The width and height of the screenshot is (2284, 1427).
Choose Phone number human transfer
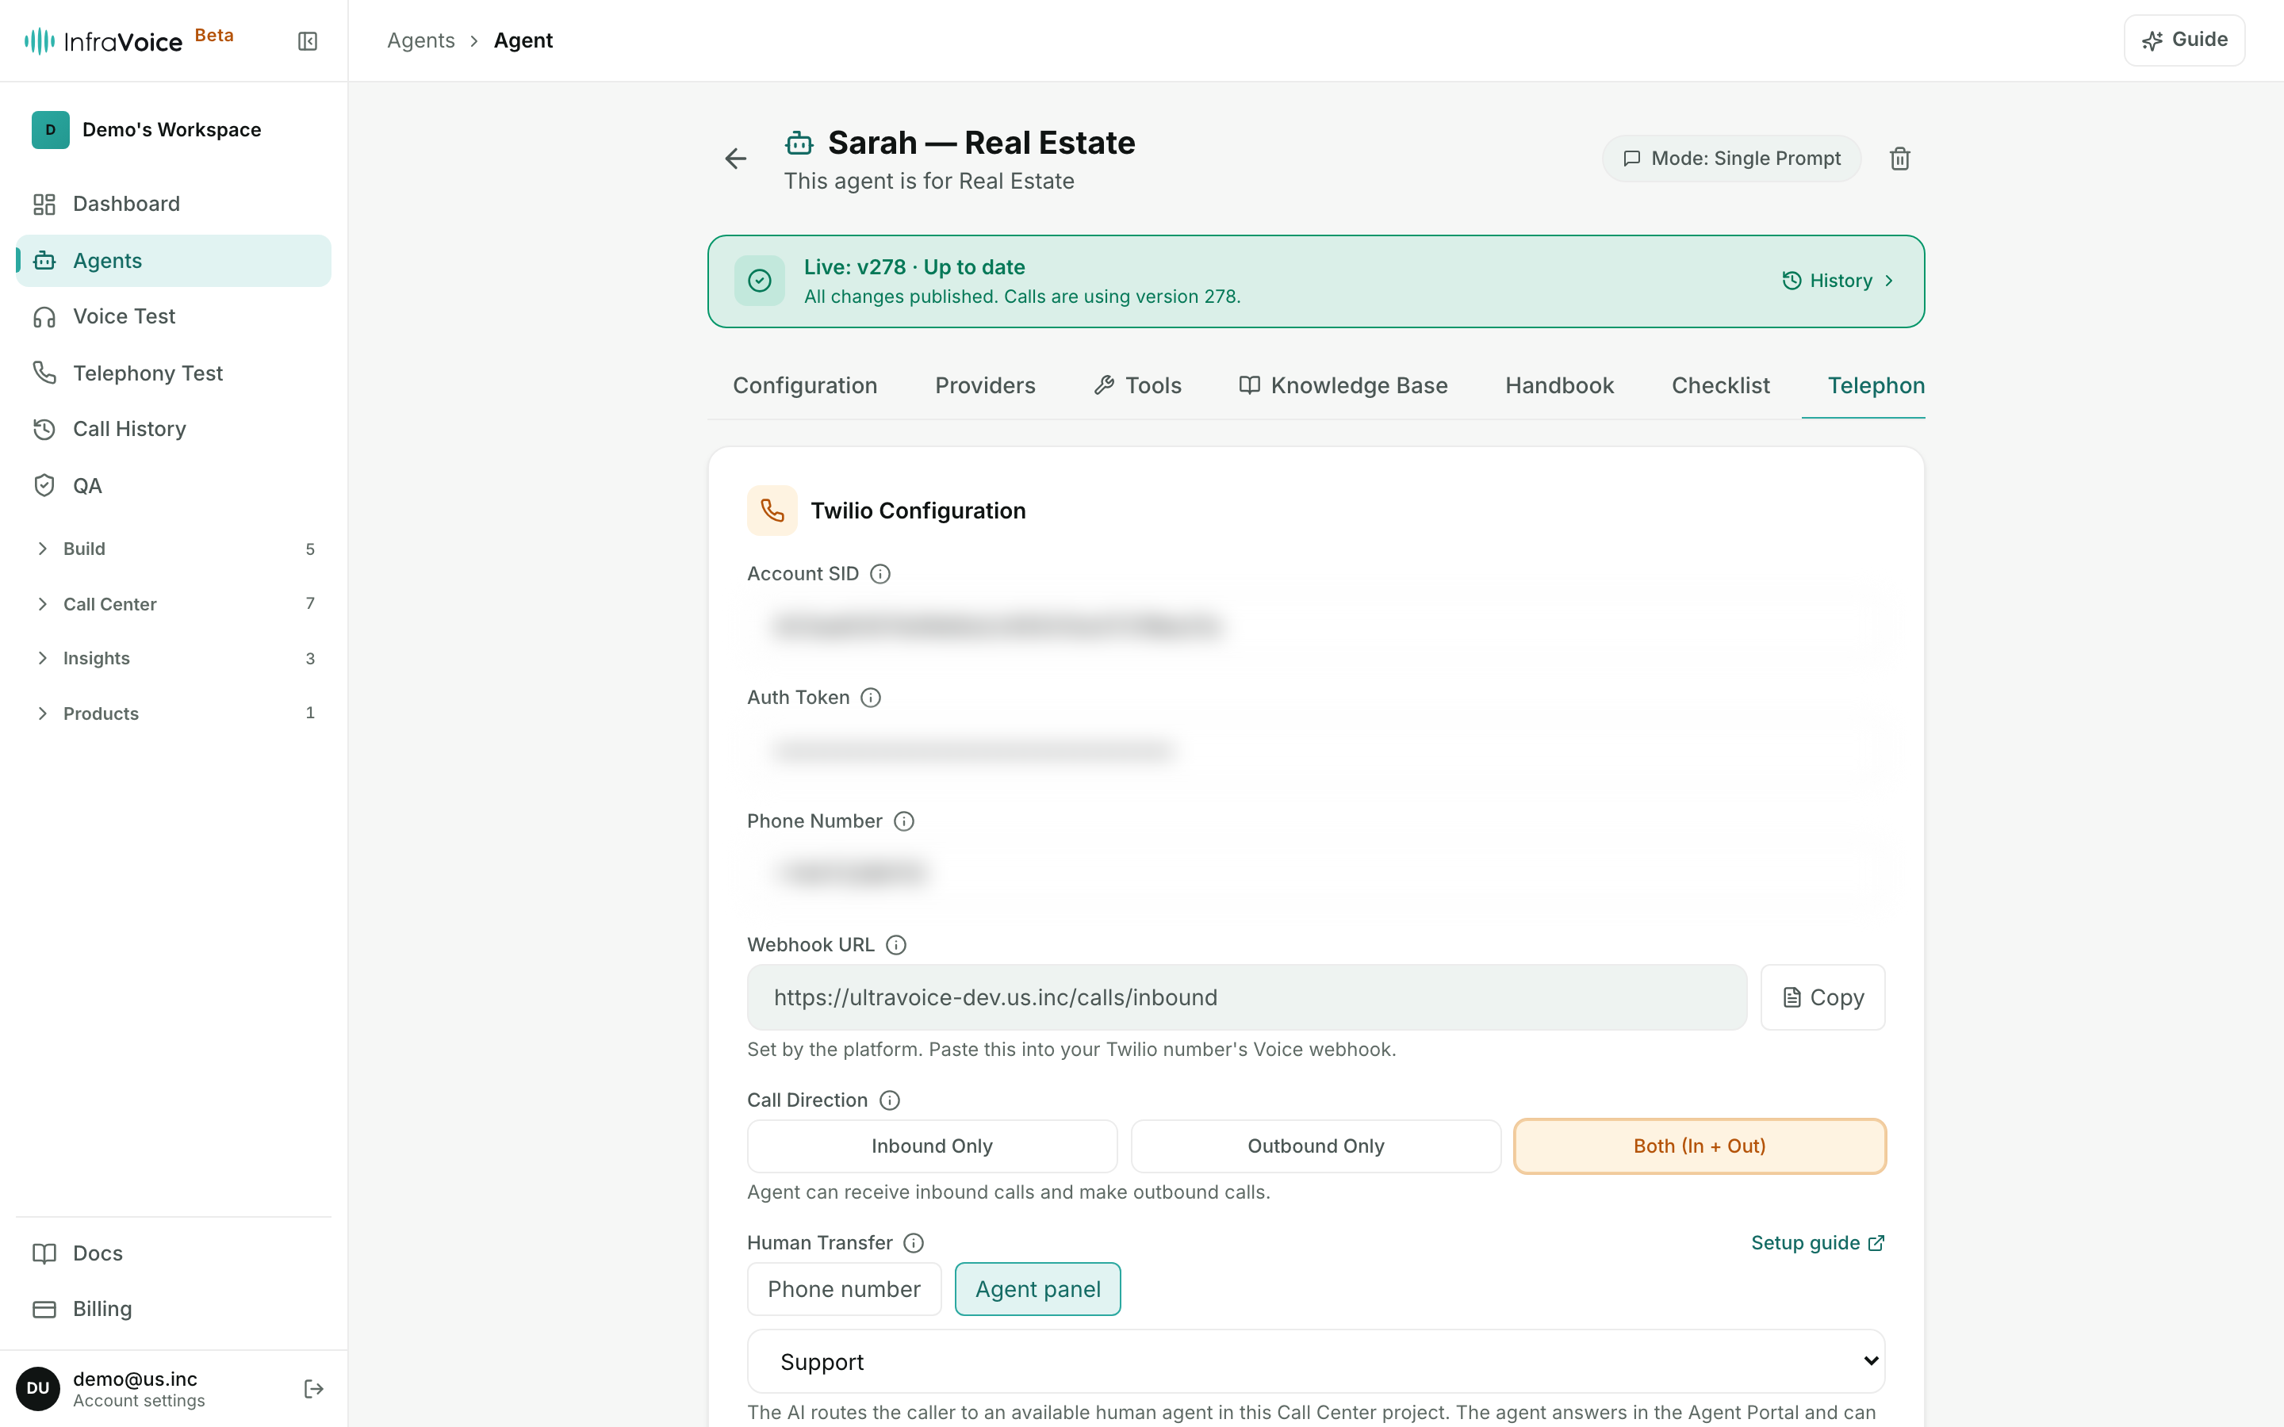(x=844, y=1289)
